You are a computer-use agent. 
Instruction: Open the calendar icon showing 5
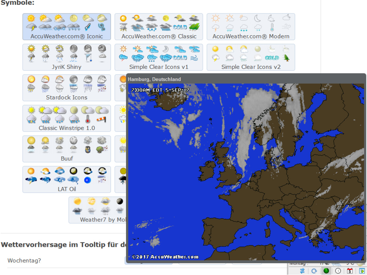350,270
